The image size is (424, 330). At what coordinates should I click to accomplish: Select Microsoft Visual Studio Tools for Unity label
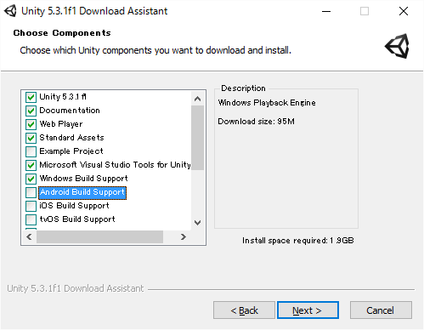coord(115,165)
